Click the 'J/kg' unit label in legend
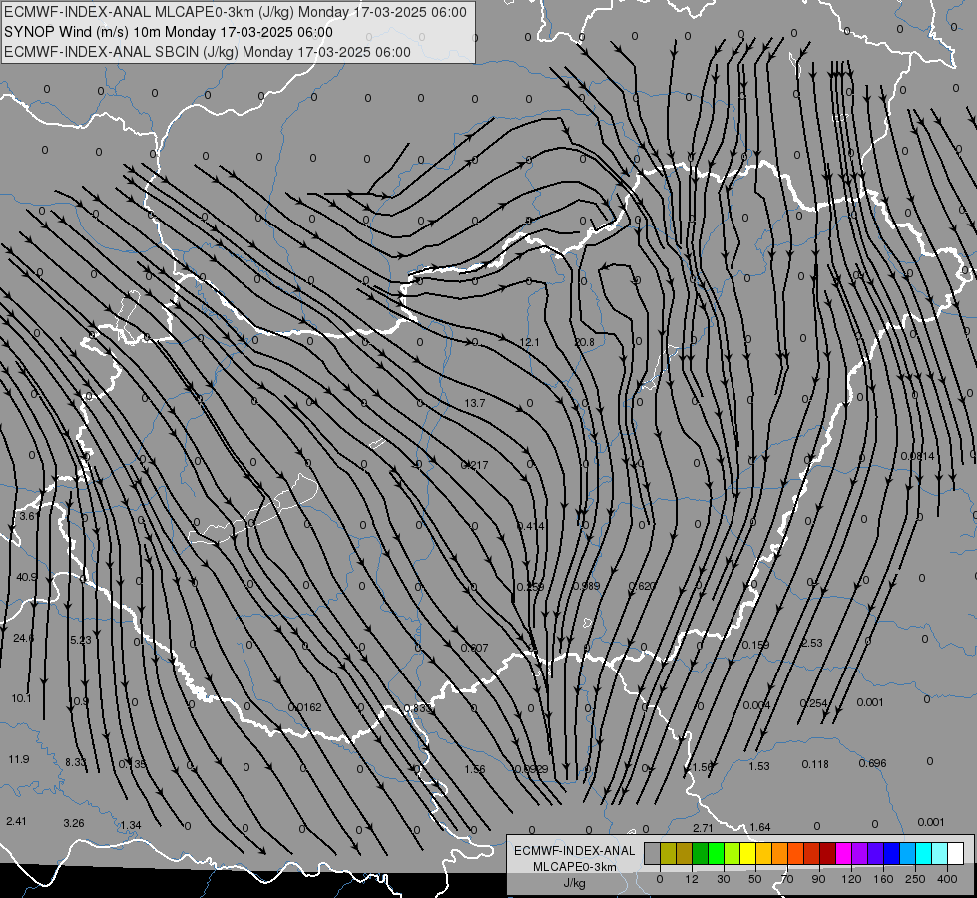Image resolution: width=977 pixels, height=898 pixels. point(574,883)
